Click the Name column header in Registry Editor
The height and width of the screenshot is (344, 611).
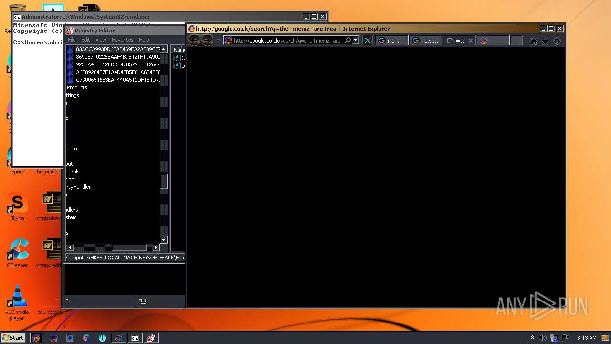coord(179,50)
